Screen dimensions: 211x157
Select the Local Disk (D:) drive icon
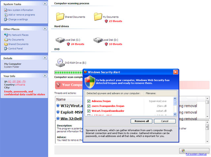pos(98,40)
